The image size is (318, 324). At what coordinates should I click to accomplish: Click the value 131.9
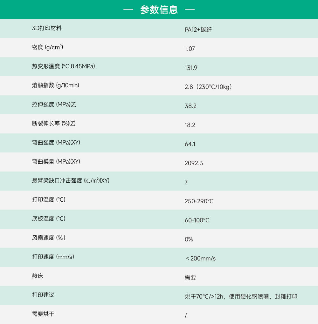pos(191,68)
